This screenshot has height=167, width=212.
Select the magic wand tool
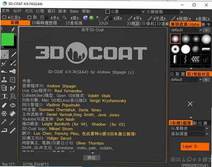(4, 122)
